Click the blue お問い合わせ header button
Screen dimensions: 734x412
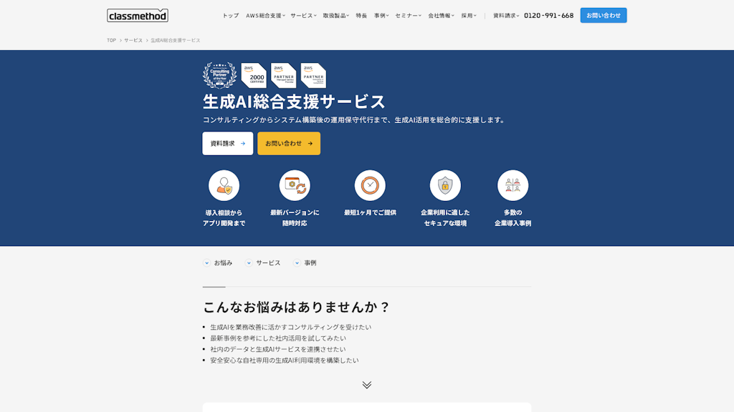[x=603, y=15]
